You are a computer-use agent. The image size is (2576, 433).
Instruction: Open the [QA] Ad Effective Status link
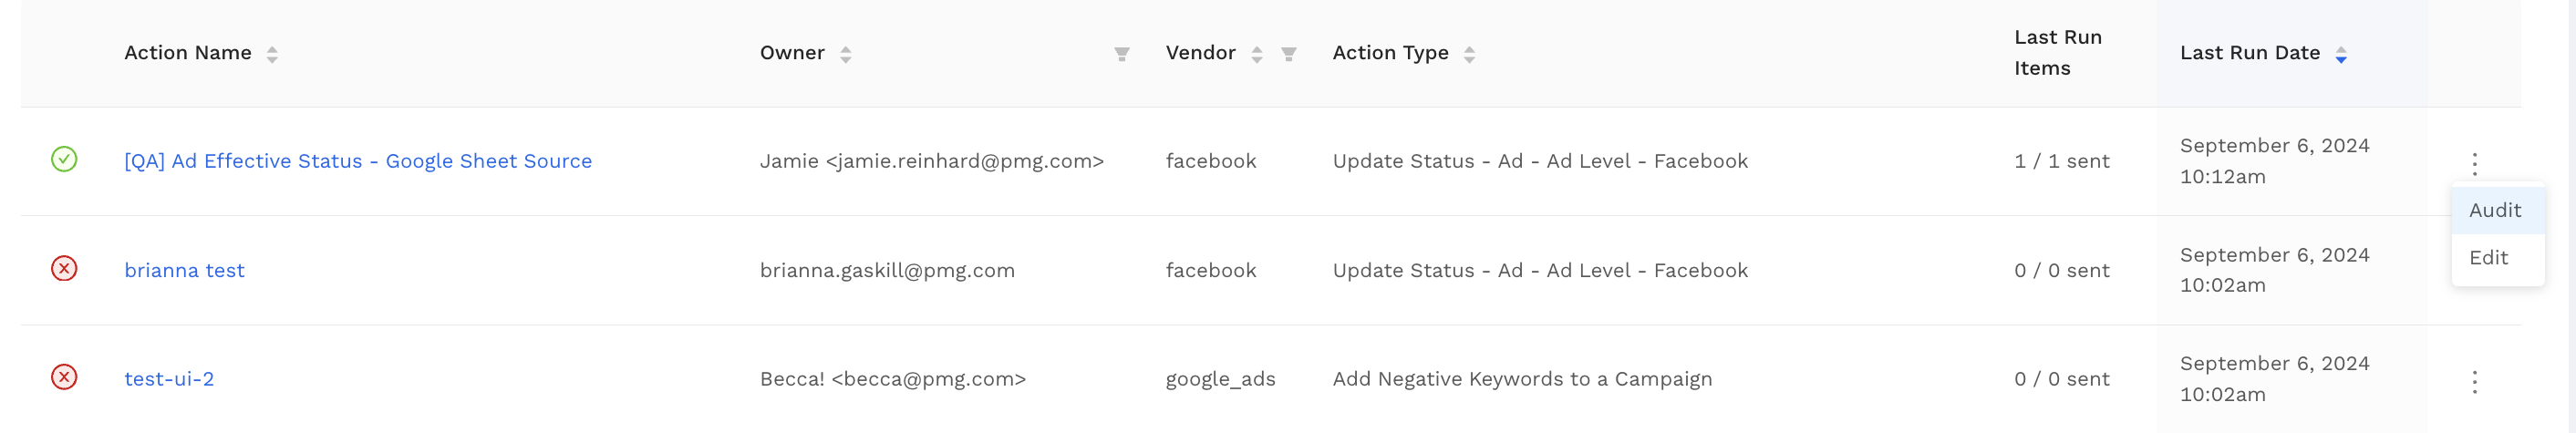tap(357, 161)
